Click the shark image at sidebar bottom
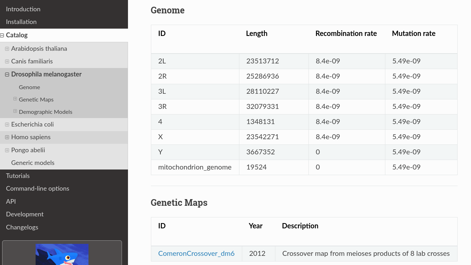This screenshot has width=471, height=265. pos(62,254)
